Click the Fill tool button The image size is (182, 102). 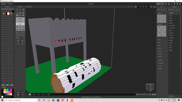click(164, 16)
